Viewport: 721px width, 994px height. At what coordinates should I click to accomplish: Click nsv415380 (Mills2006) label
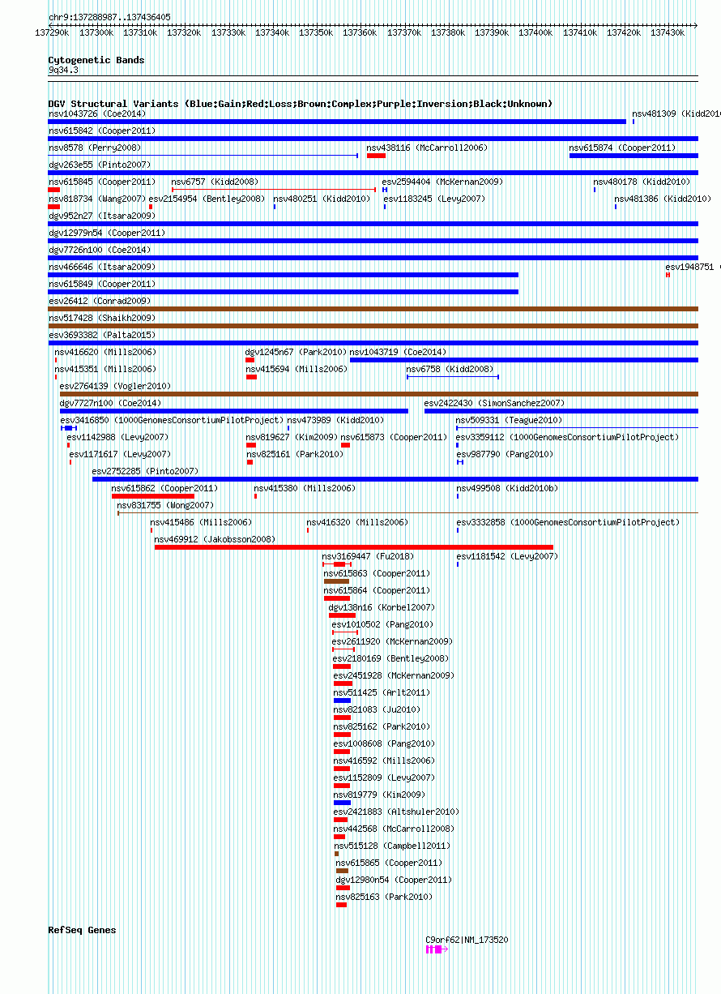tap(305, 488)
